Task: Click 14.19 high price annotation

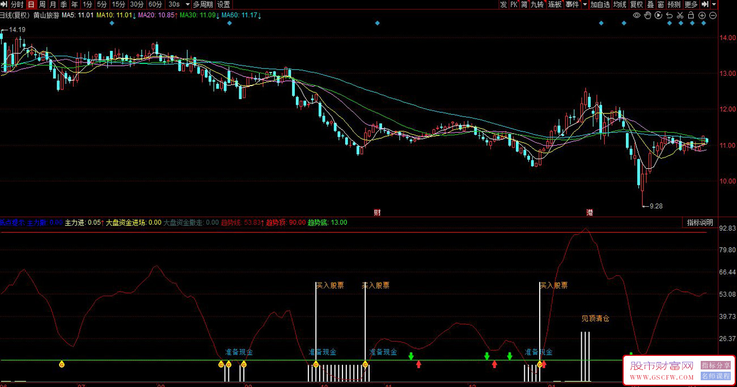Action: coord(17,29)
